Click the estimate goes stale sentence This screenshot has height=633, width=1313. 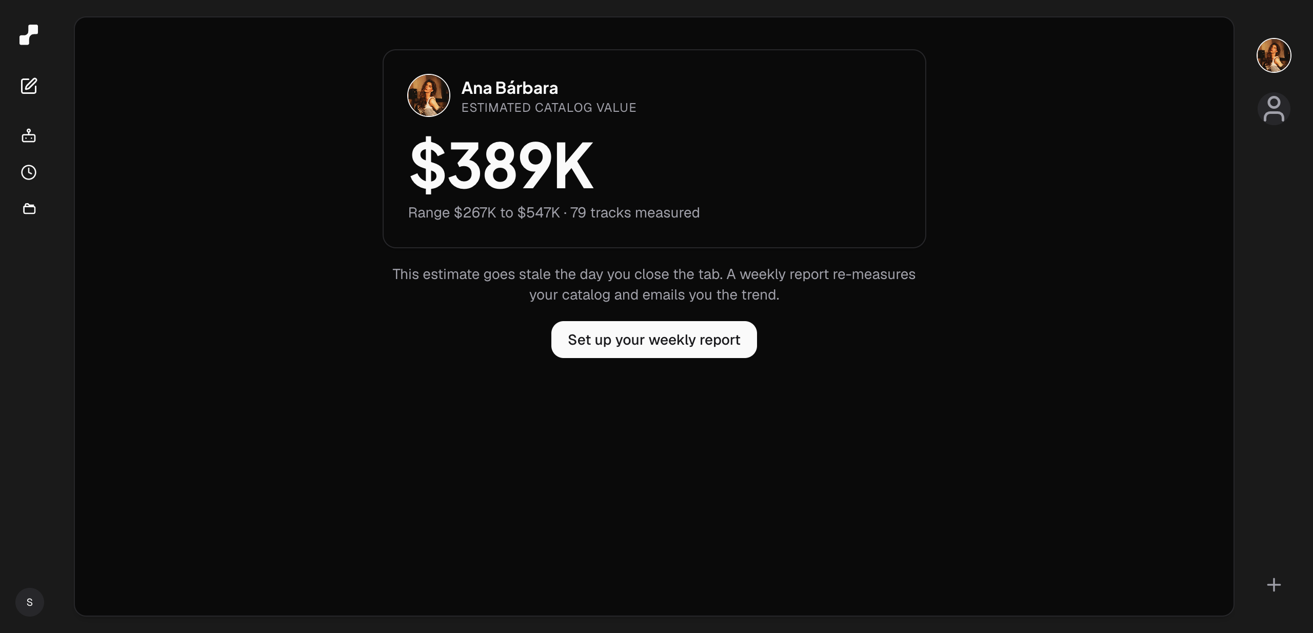(558, 274)
